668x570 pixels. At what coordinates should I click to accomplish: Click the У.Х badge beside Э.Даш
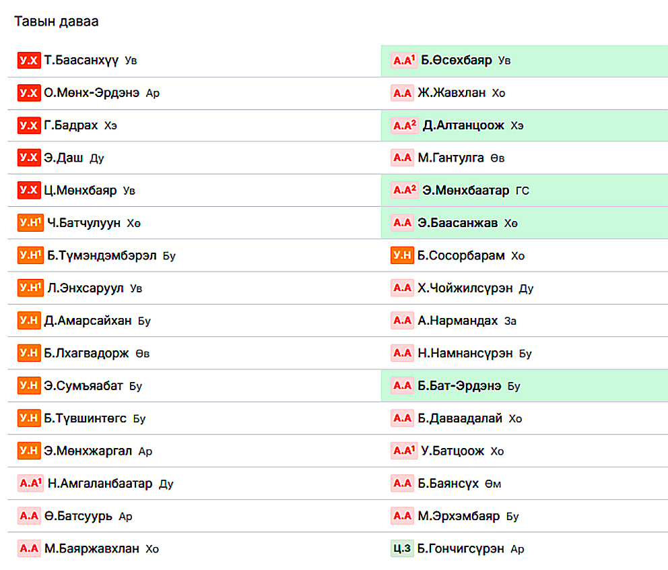pos(29,157)
